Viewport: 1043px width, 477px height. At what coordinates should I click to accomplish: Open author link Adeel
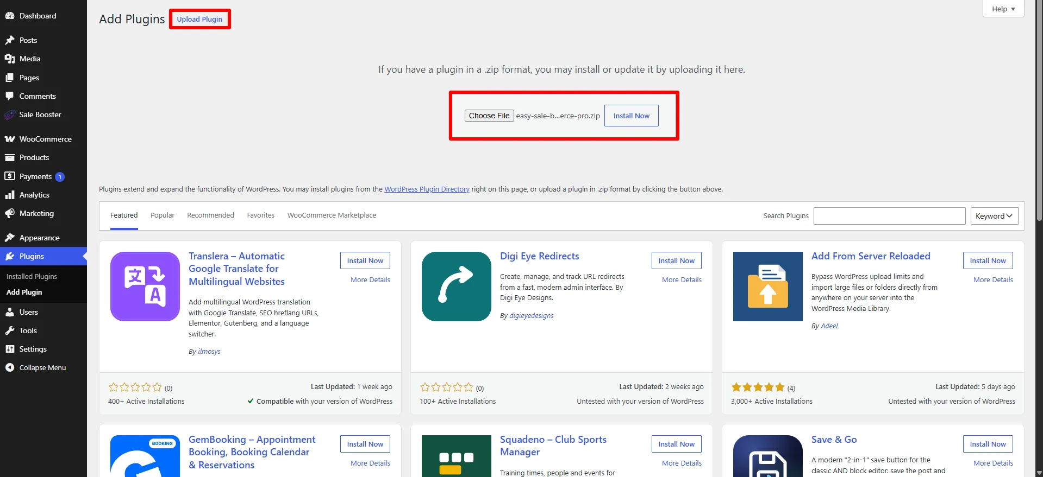pyautogui.click(x=829, y=326)
